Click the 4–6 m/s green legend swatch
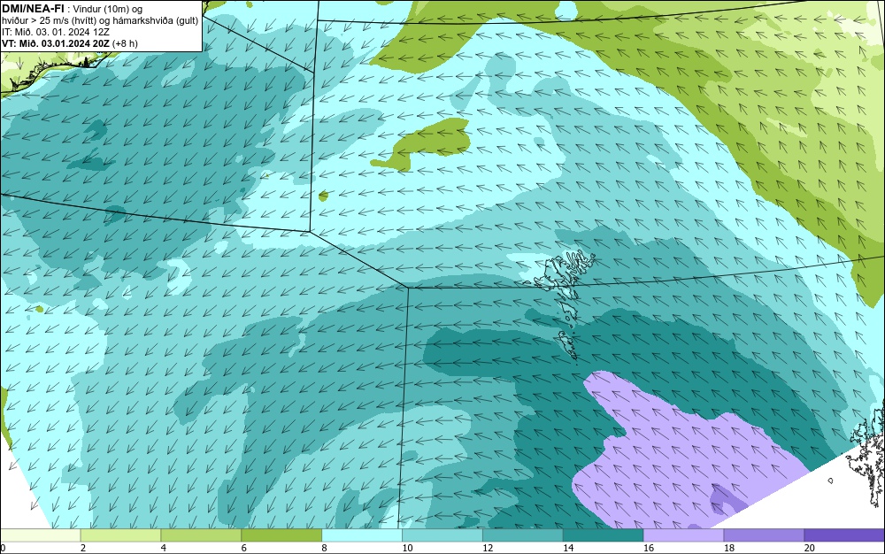Image resolution: width=885 pixels, height=554 pixels. point(201,535)
